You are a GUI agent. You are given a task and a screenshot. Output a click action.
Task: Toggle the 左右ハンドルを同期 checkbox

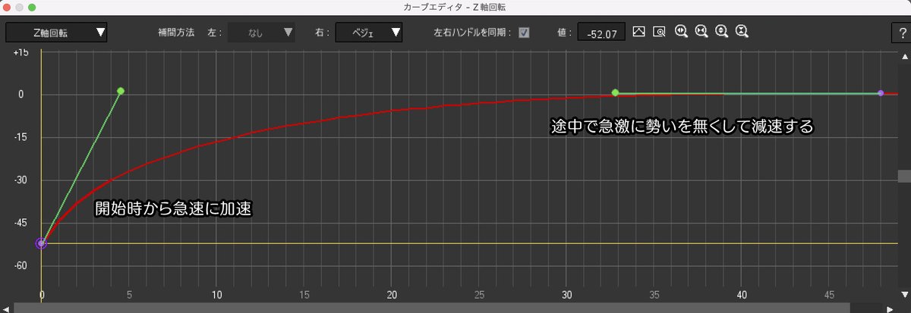[524, 33]
